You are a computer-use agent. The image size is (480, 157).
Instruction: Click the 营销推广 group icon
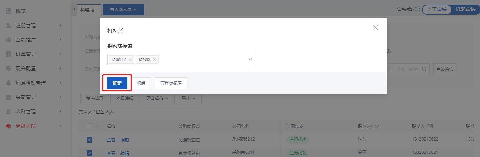[9, 40]
